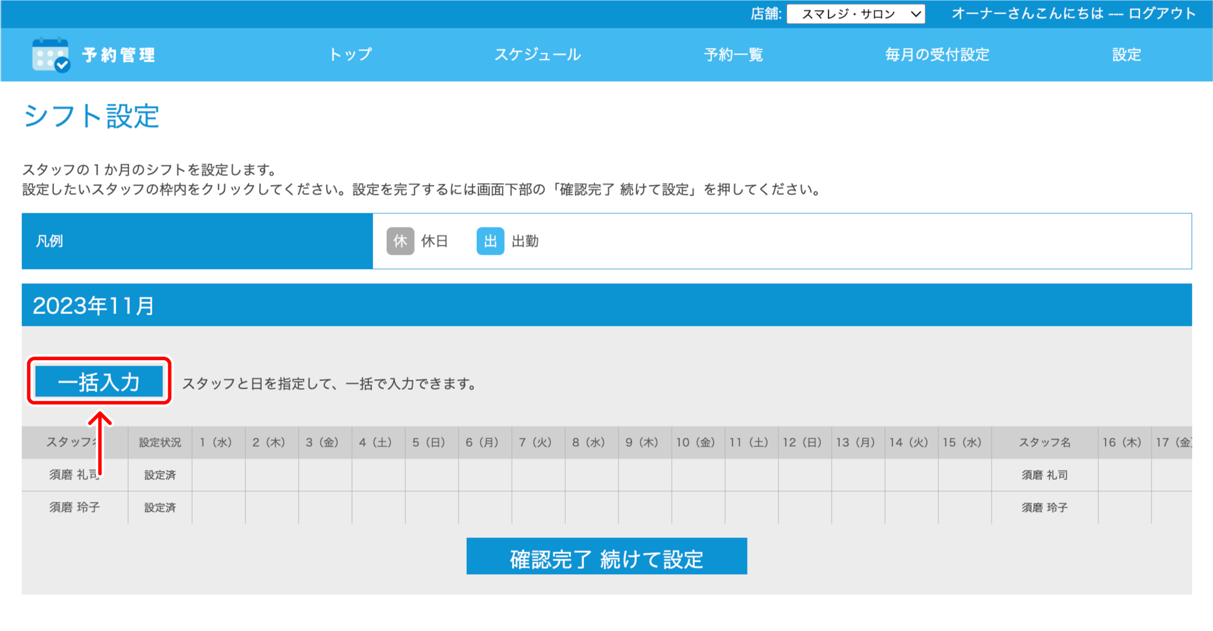Screen dimensions: 1213x631
Task: Click 須磨 玲子's cell for 8 (水)
Action: [x=592, y=508]
